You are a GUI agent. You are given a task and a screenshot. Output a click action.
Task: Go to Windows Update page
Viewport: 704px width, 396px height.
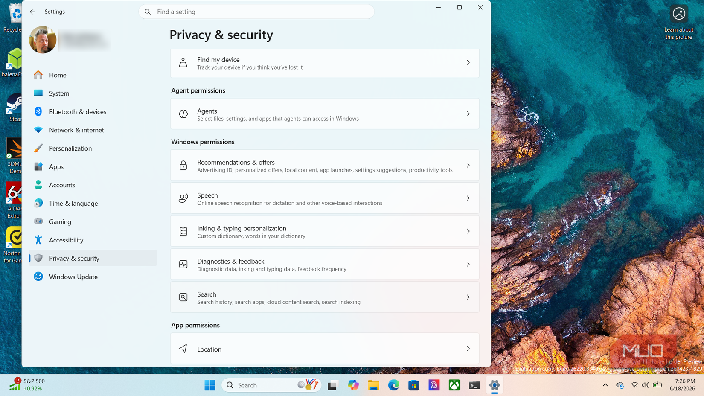[93, 277]
